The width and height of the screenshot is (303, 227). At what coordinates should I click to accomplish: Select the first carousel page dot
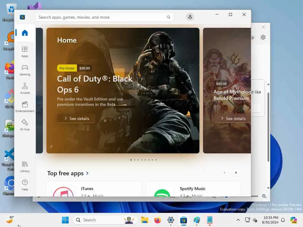click(131, 160)
